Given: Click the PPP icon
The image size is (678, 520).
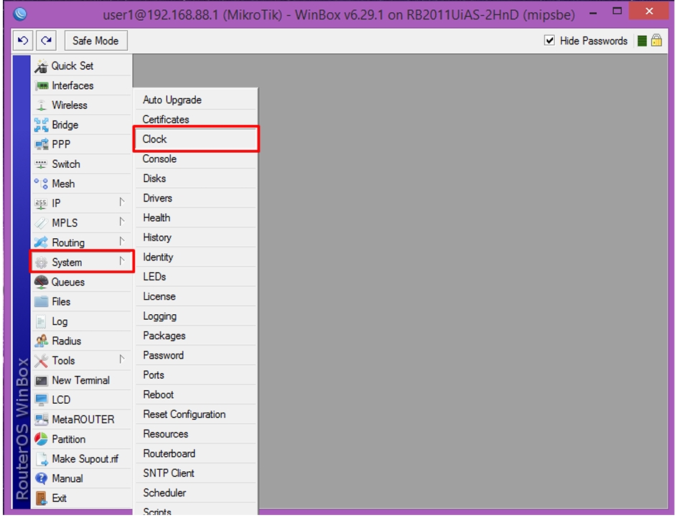Looking at the screenshot, I should 42,144.
